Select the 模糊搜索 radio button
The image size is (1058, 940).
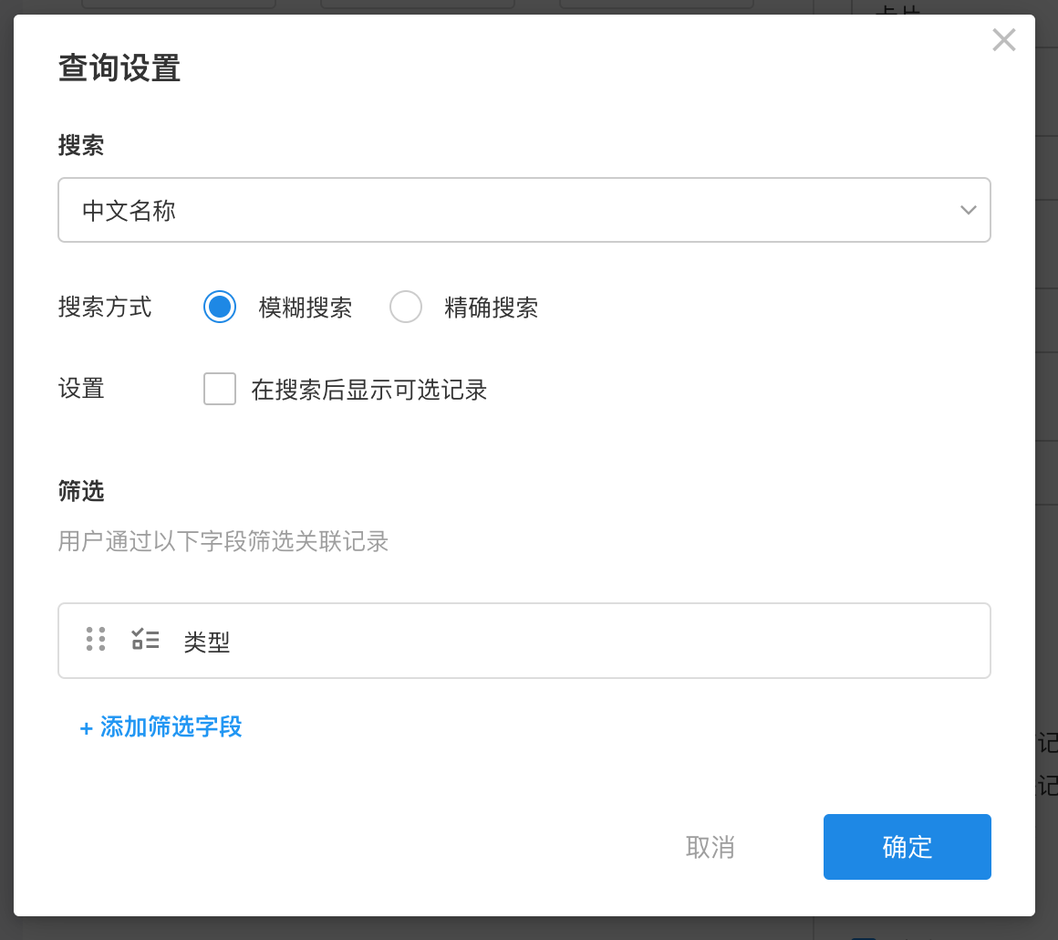(220, 307)
